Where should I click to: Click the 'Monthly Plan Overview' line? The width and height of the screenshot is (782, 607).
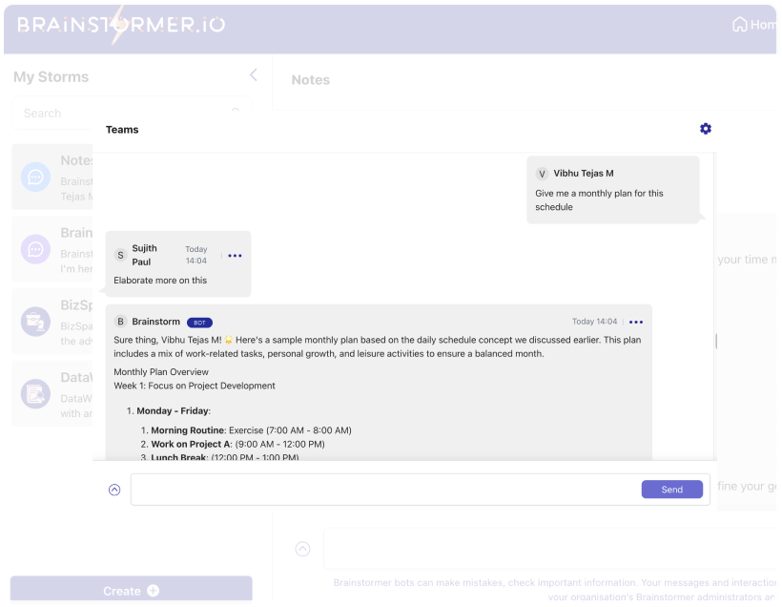pyautogui.click(x=161, y=372)
